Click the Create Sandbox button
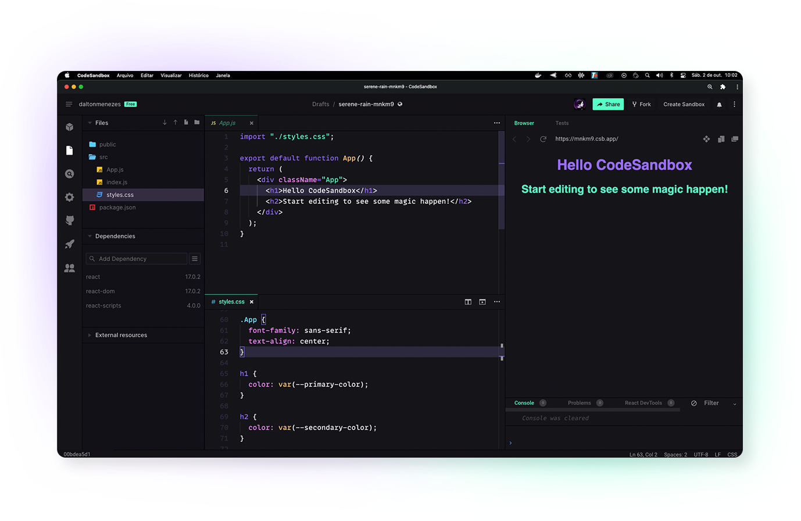Viewport: 801px width, 521px height. [x=684, y=104]
